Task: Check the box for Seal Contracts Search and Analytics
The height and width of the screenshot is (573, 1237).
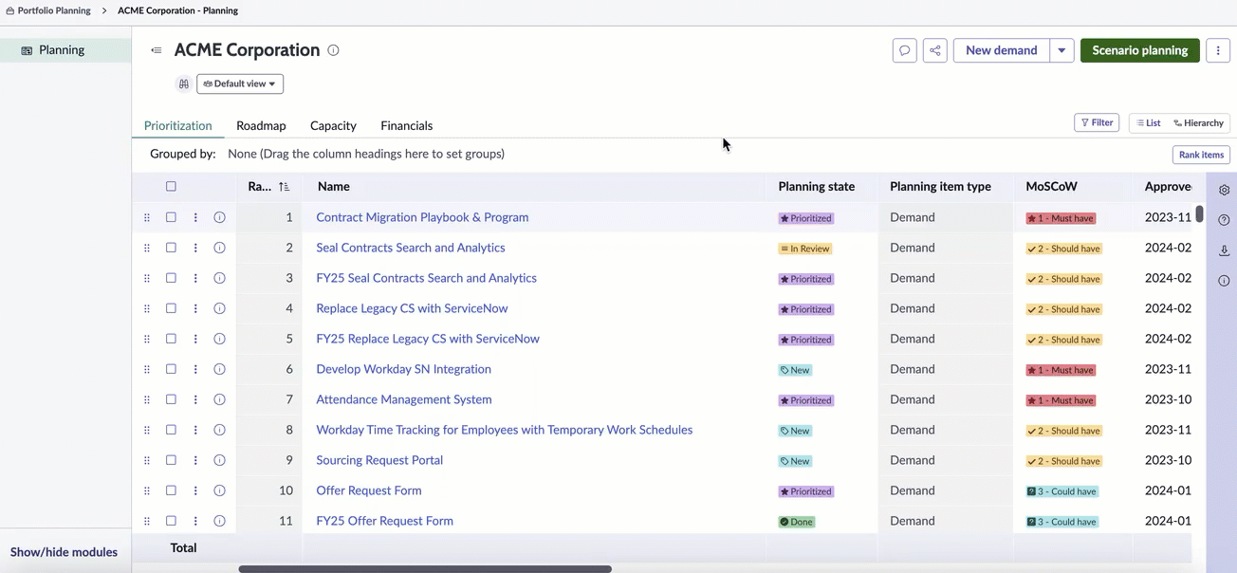Action: pyautogui.click(x=171, y=248)
